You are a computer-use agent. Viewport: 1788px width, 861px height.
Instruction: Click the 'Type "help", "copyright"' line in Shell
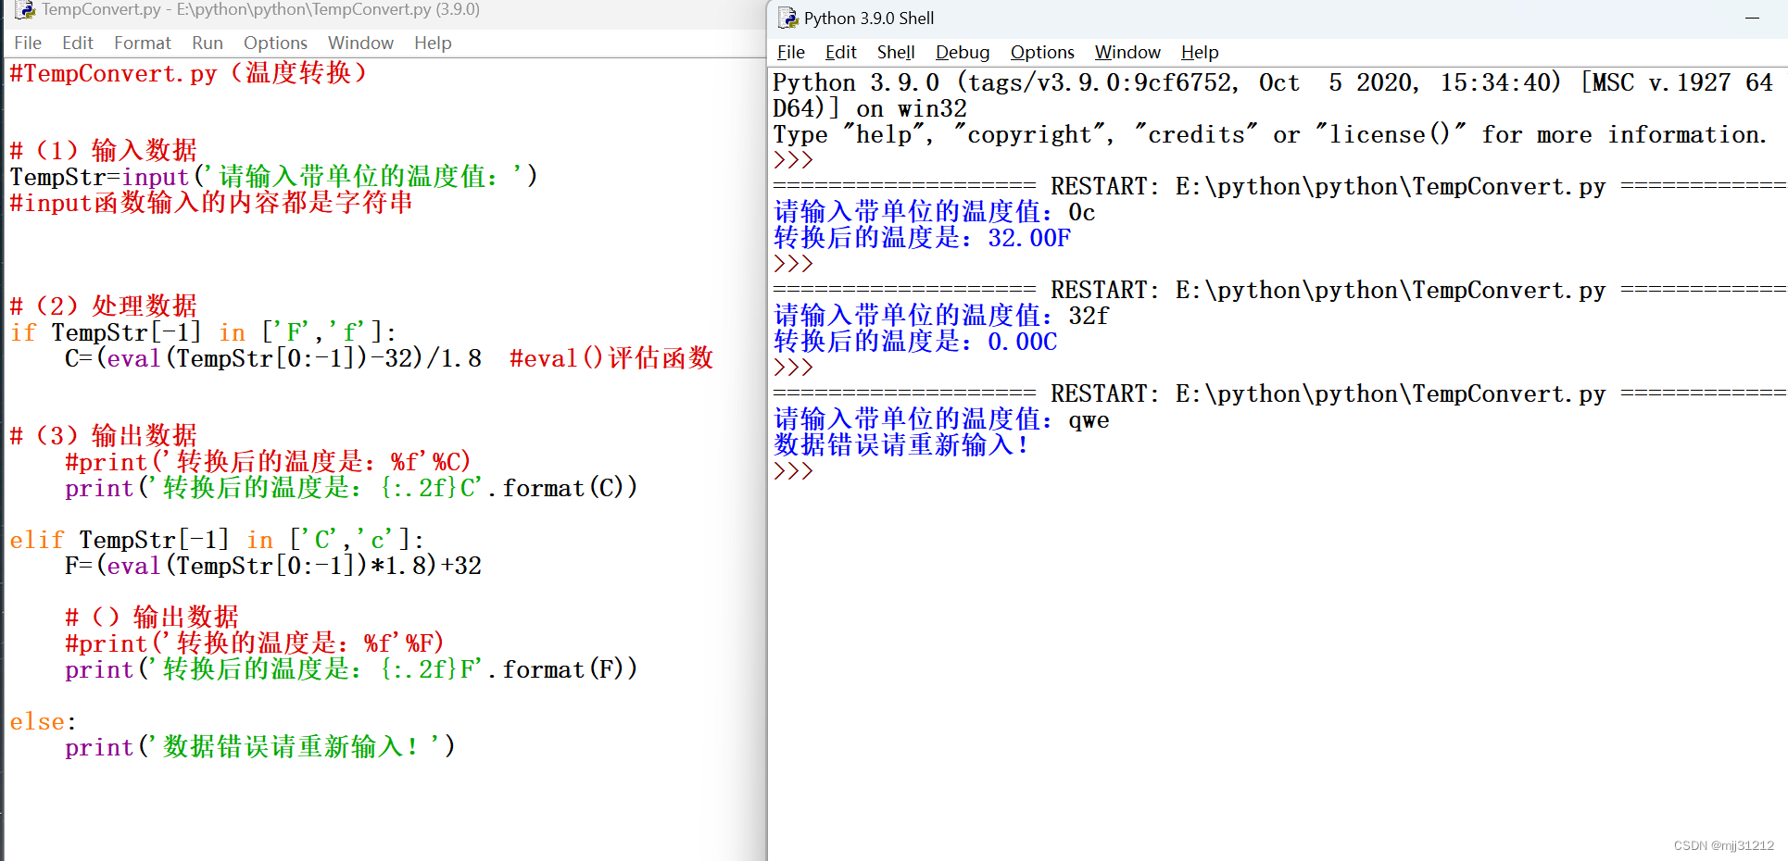(1269, 134)
